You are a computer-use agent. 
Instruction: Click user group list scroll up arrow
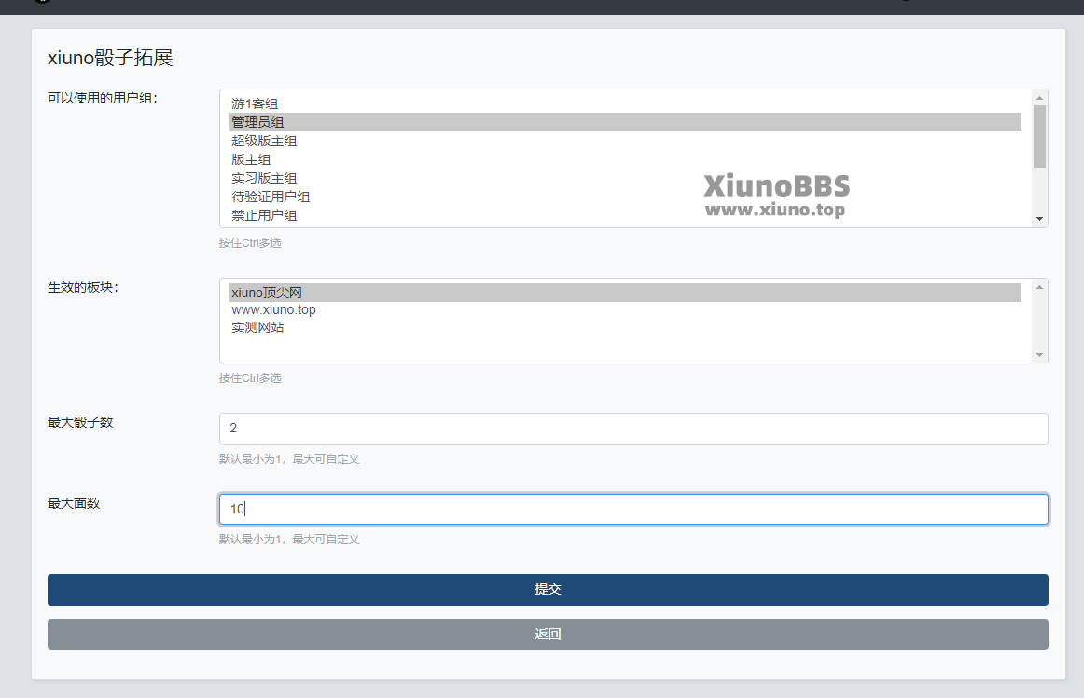pyautogui.click(x=1039, y=97)
